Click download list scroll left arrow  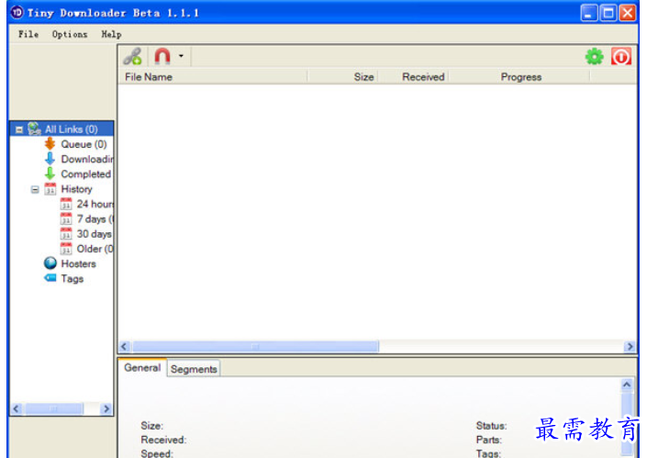[x=124, y=347]
